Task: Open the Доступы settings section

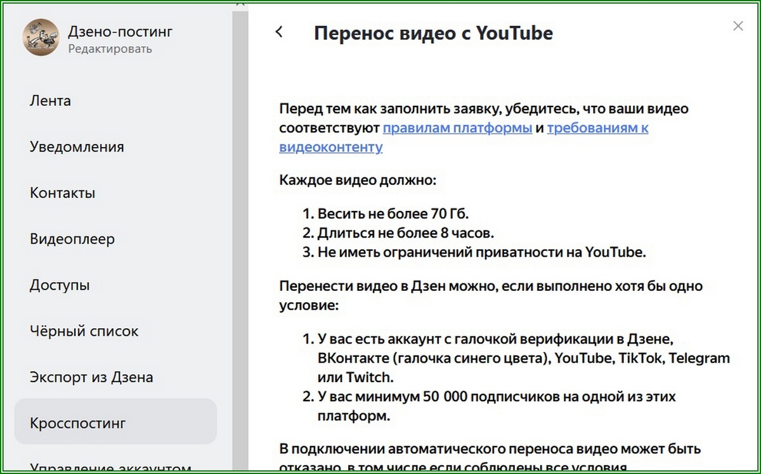Action: click(x=60, y=285)
